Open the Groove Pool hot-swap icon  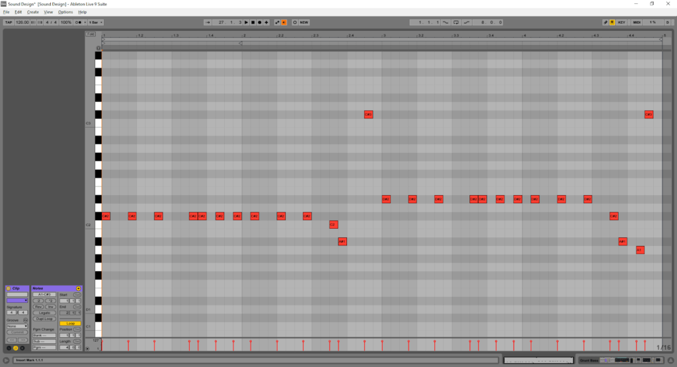click(x=25, y=319)
